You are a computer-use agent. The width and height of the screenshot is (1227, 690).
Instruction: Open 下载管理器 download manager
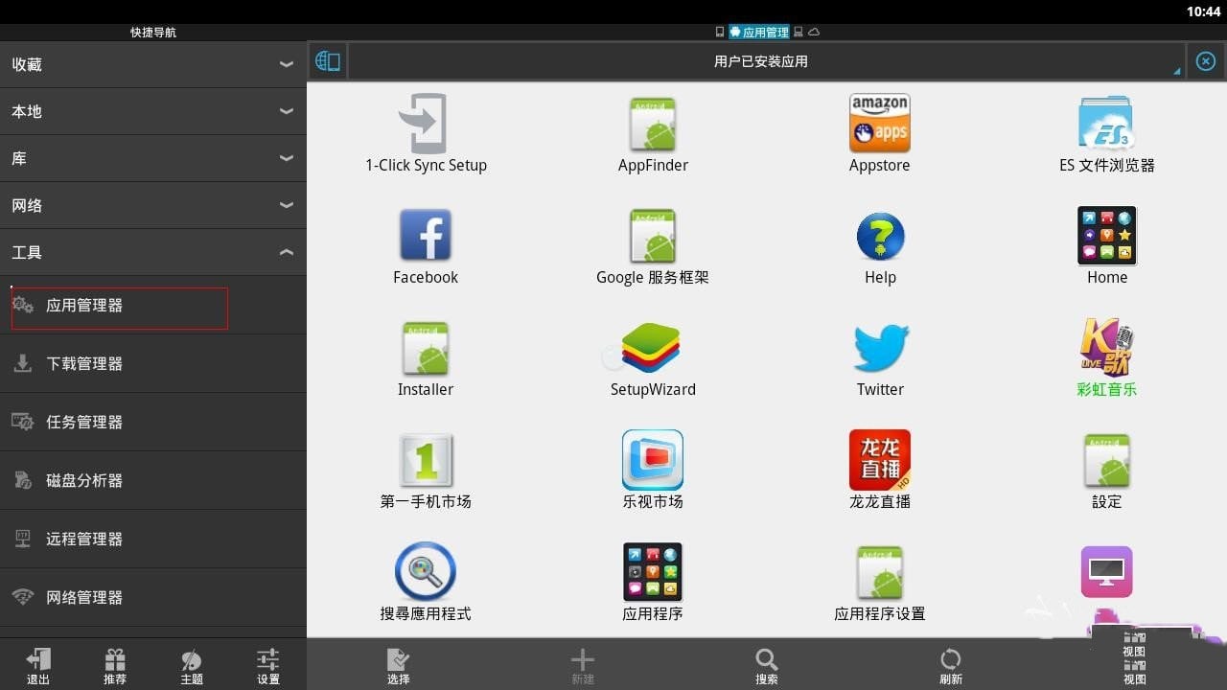tap(153, 364)
